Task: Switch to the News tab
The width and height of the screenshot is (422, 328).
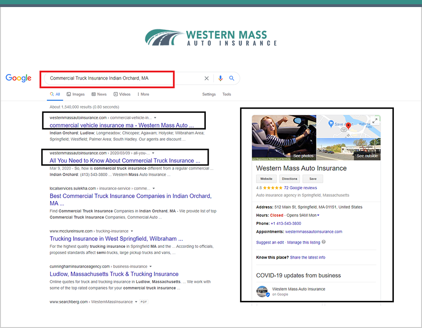Action: tap(99, 94)
